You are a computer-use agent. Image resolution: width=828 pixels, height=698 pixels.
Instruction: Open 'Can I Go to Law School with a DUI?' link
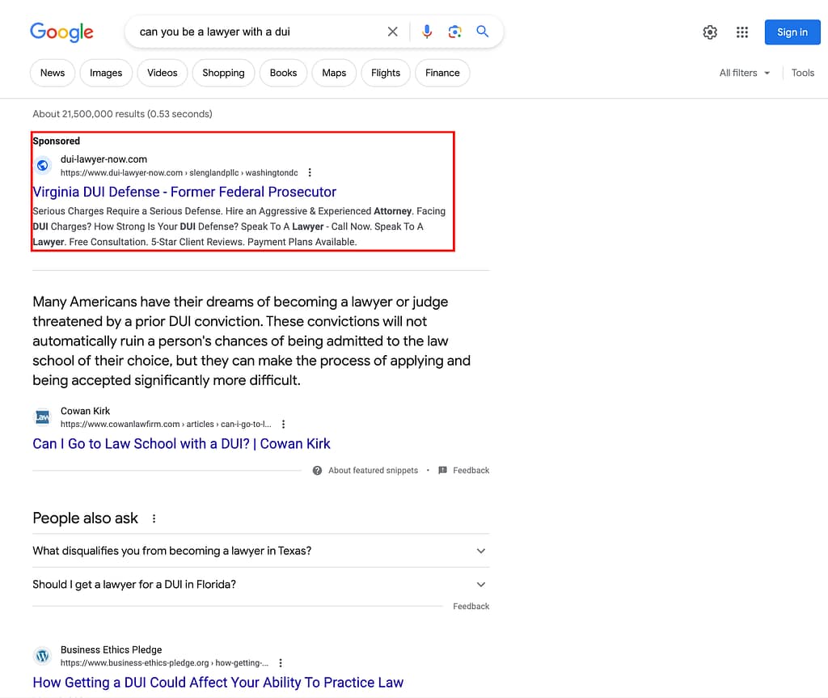click(x=181, y=444)
